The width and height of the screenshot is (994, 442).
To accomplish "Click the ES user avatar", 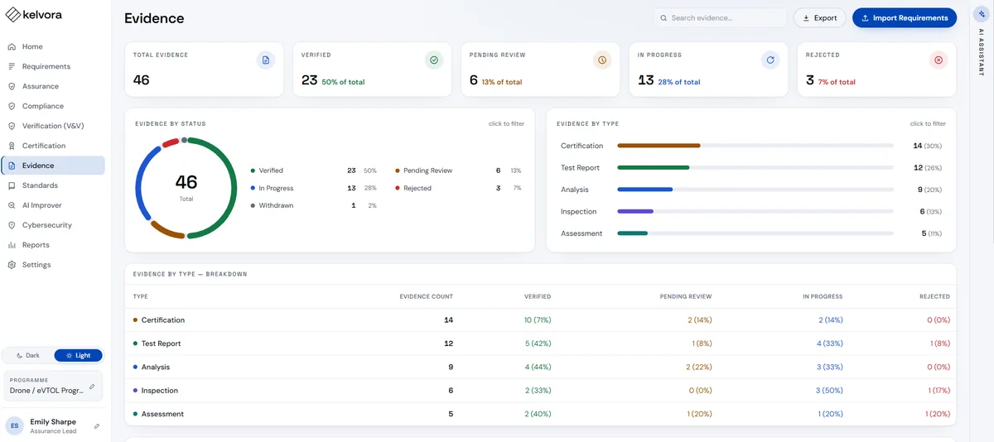I will pyautogui.click(x=15, y=425).
